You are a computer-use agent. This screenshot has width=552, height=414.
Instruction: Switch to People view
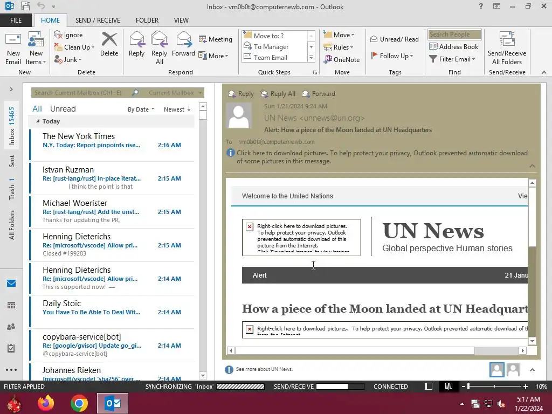[x=11, y=327]
